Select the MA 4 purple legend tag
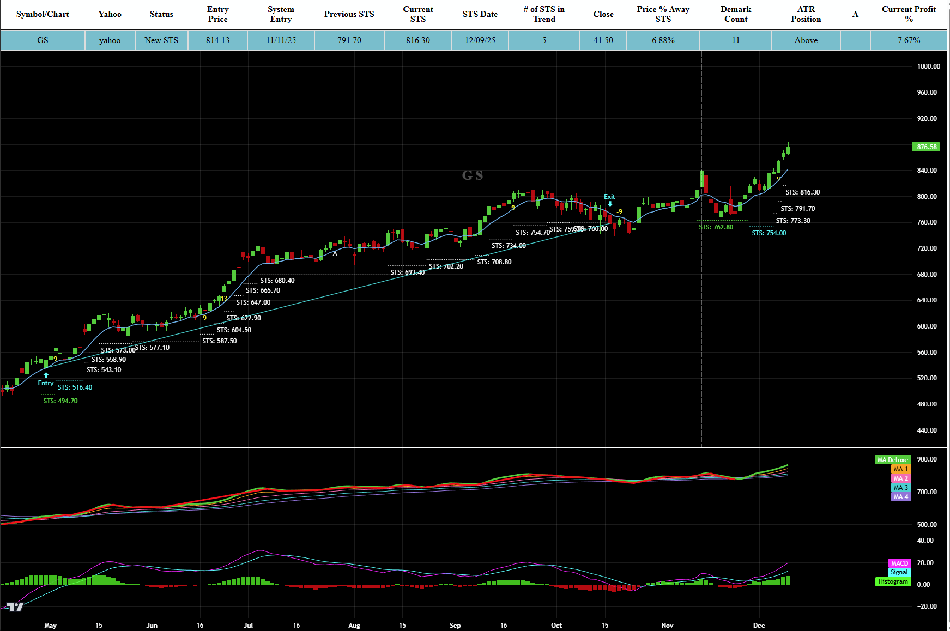 [900, 497]
